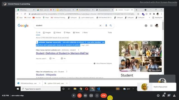Open Apps bookmarks shortcut
Image resolution: width=179 pixels, height=100 pixels.
[20, 18]
